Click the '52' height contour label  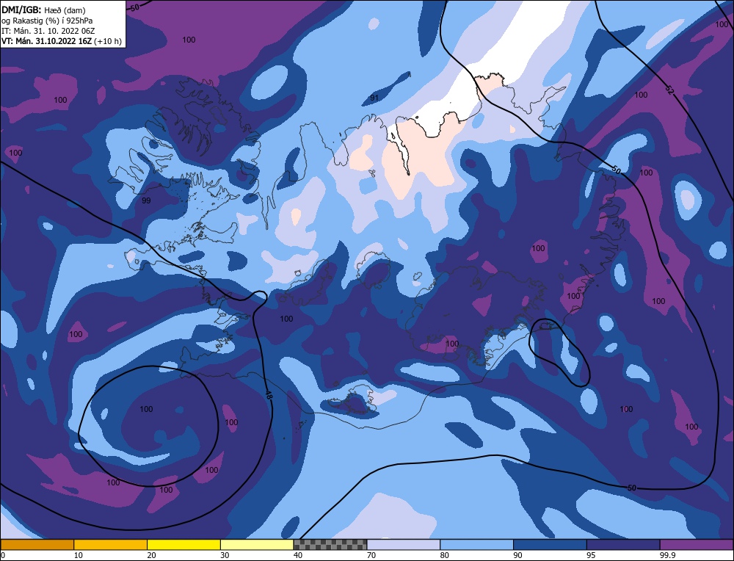669,91
